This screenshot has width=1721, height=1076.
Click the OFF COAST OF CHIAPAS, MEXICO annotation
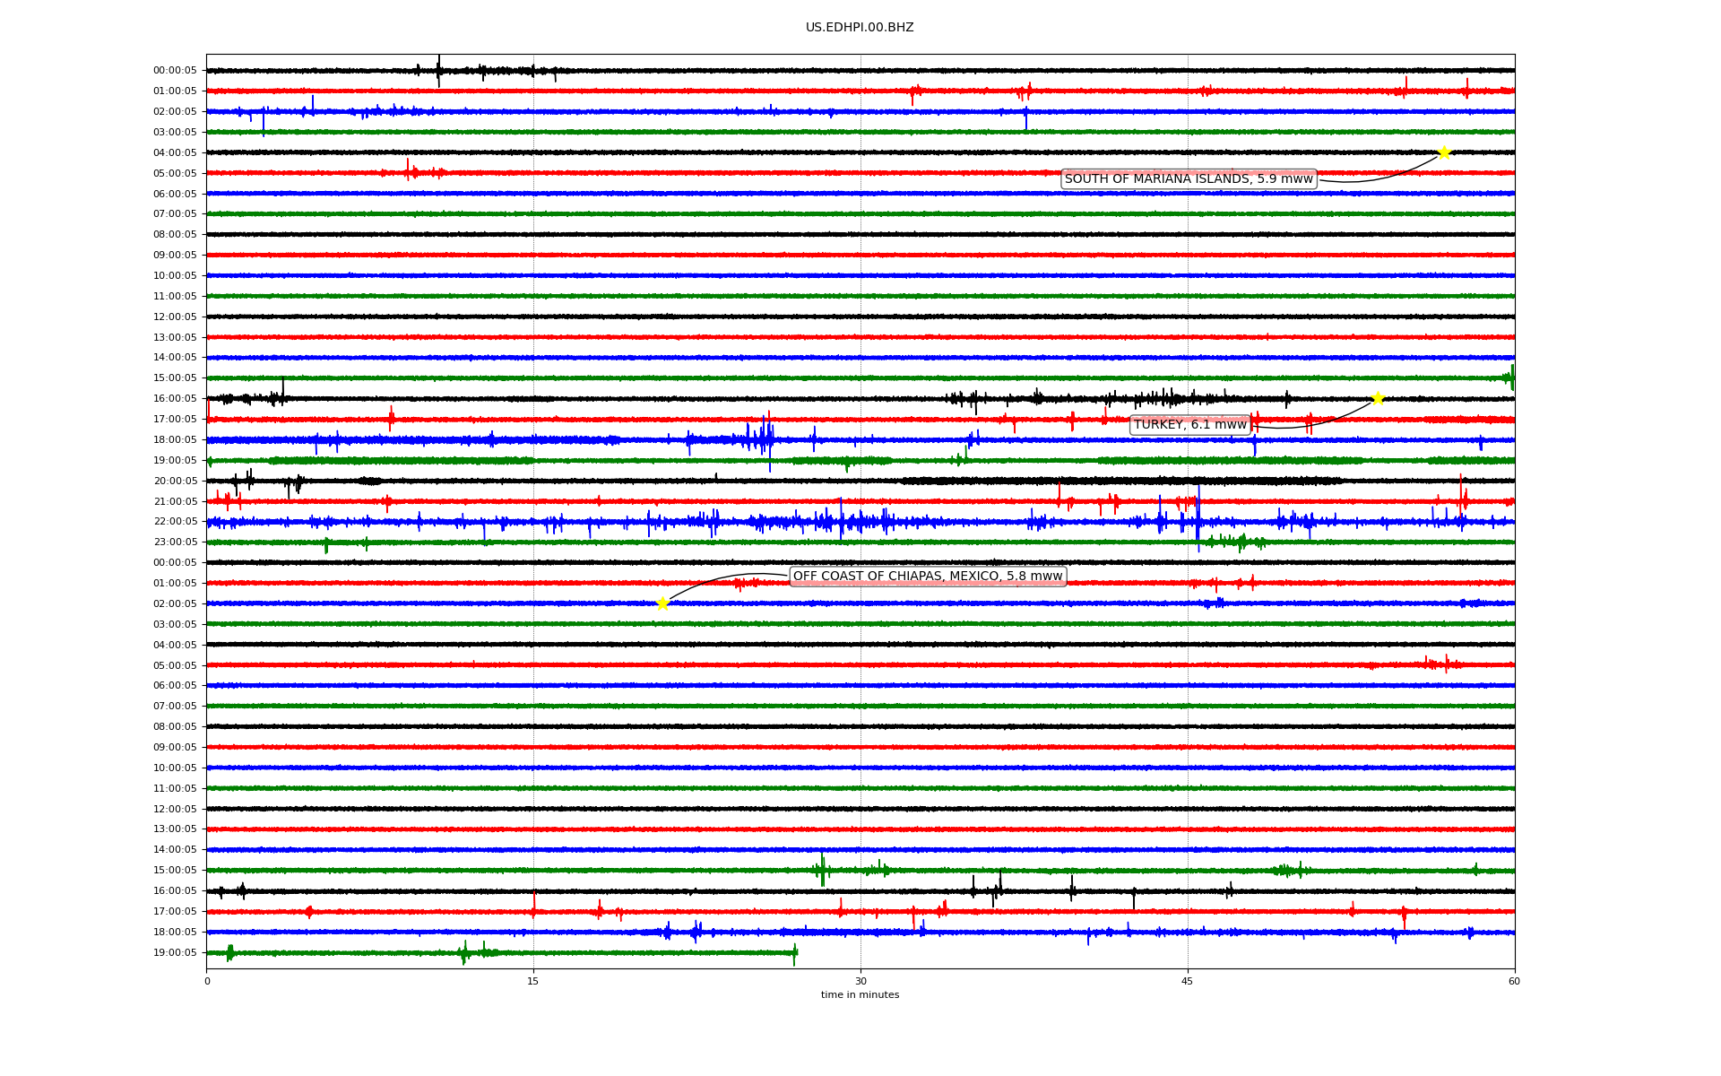click(928, 577)
